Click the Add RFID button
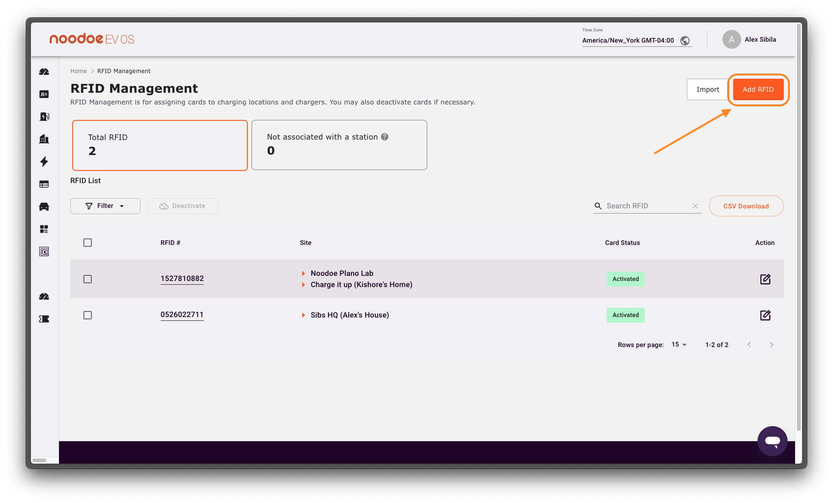Image resolution: width=833 pixels, height=503 pixels. click(x=758, y=89)
